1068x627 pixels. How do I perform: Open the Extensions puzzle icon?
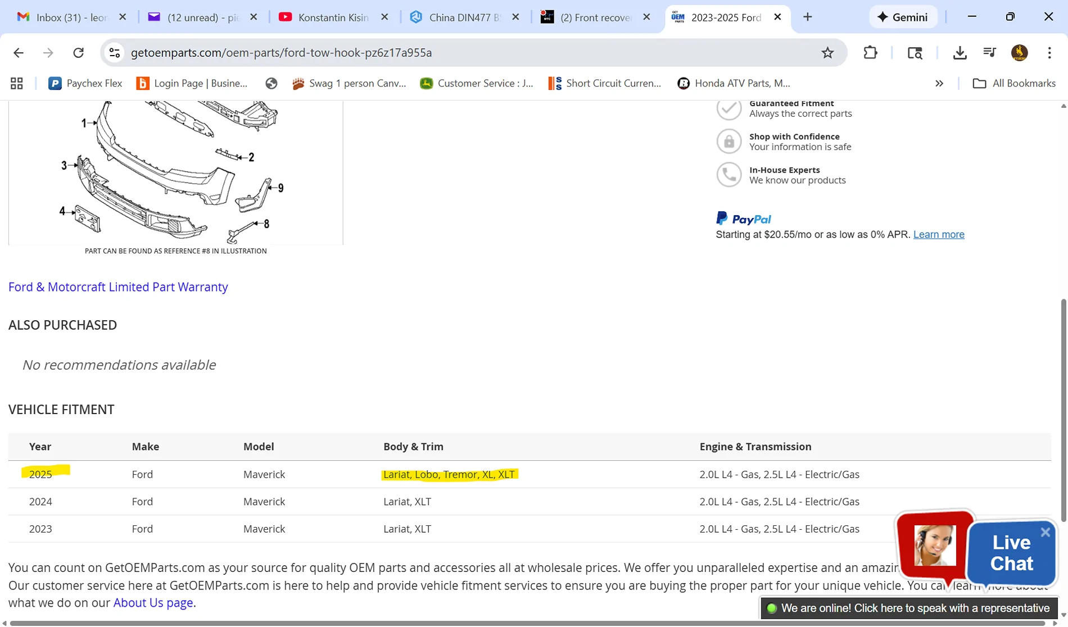(870, 53)
